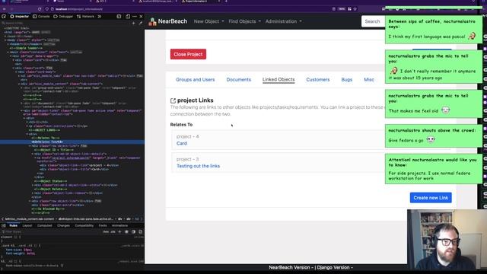
Task: Pick color from page with eyedropper
Action: point(140,23)
